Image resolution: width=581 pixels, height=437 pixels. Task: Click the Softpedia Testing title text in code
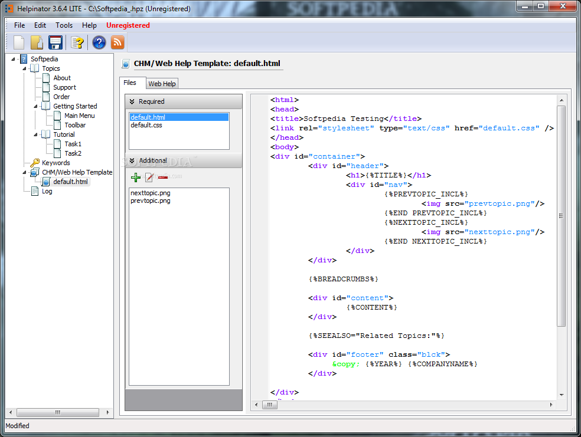click(343, 119)
